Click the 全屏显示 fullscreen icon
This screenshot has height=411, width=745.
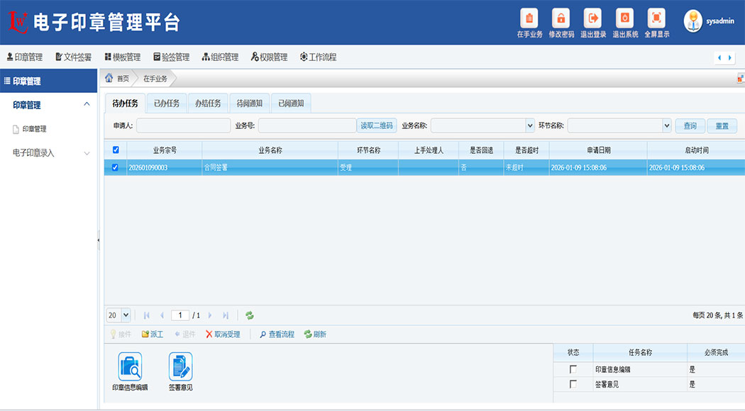tap(656, 18)
